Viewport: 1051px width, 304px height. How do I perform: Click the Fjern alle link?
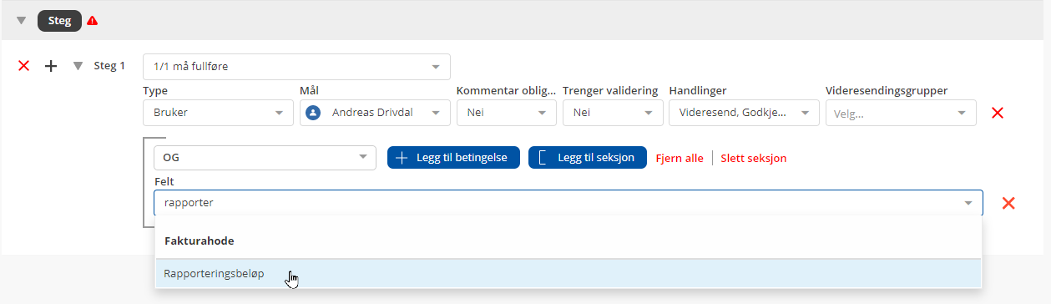[x=680, y=158]
